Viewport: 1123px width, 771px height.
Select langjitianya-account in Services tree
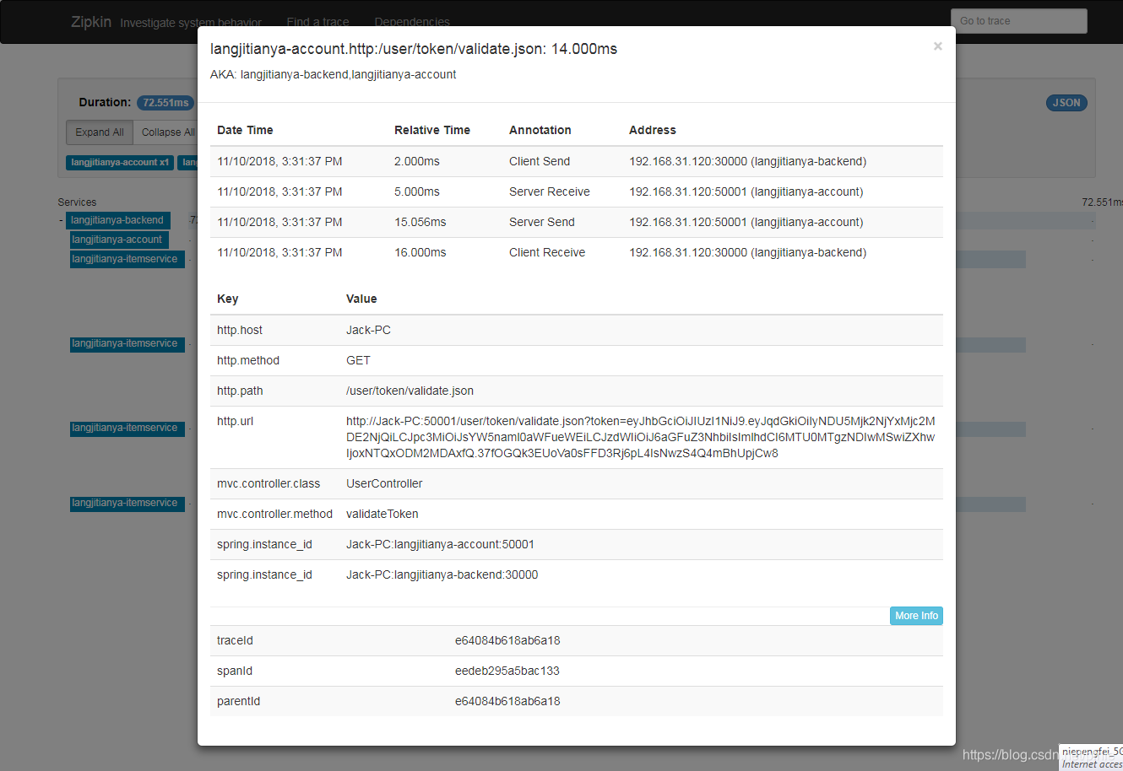point(117,240)
